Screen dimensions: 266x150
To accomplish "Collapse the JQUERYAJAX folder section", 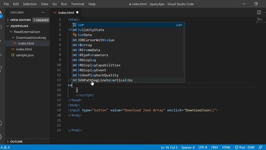I will pos(19,26).
